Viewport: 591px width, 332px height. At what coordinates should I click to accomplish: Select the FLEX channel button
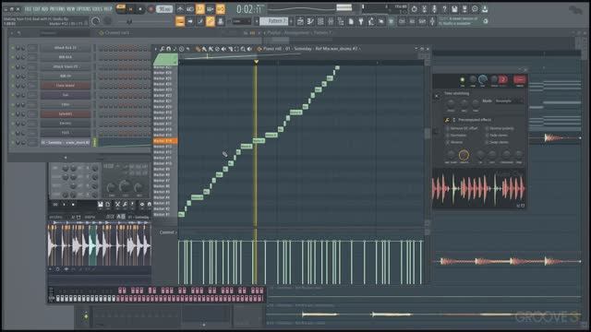point(66,133)
